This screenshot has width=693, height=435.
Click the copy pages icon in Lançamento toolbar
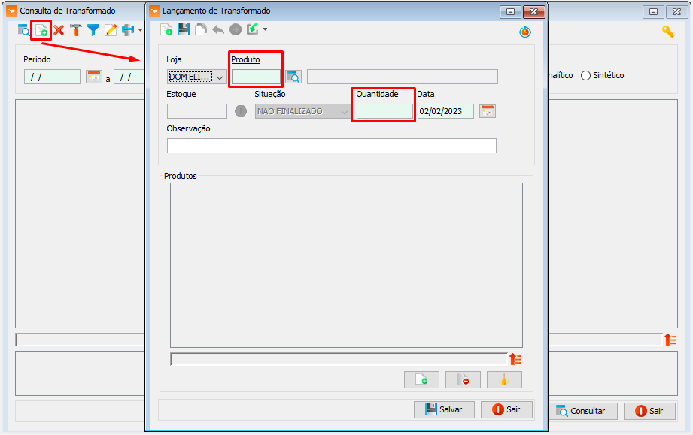[201, 29]
